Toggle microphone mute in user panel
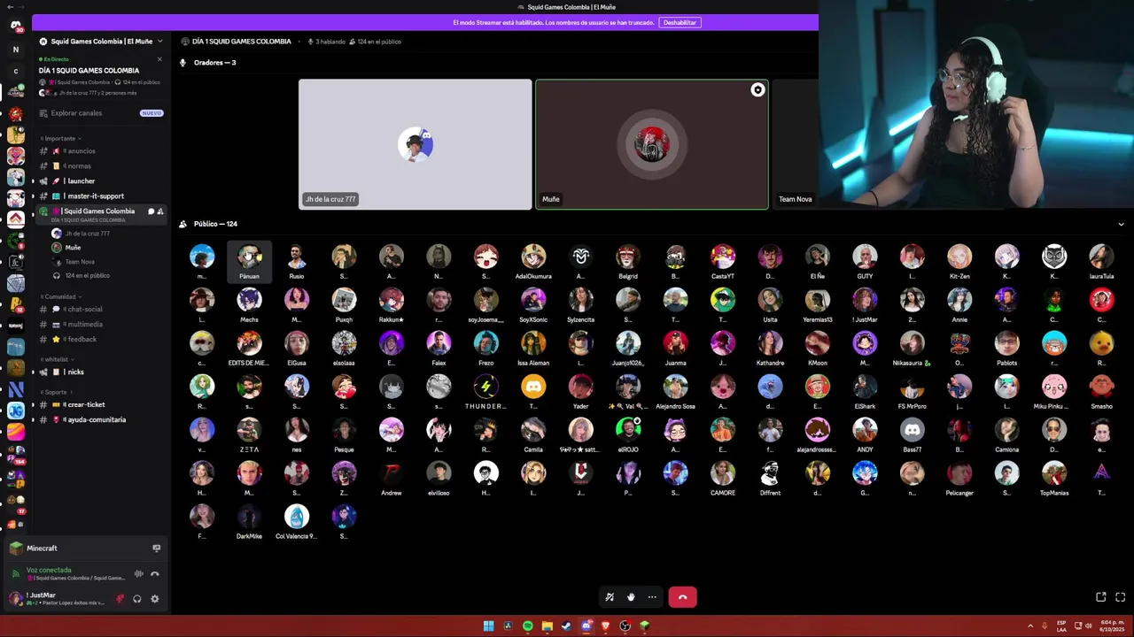 120,599
